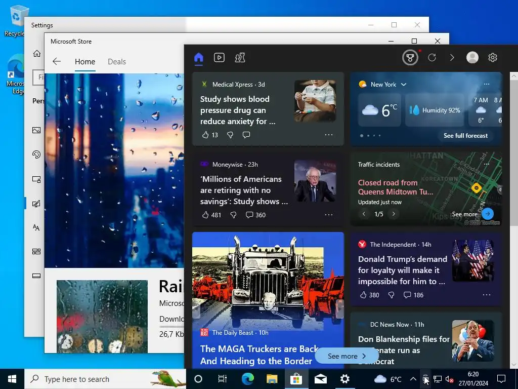Viewport: 518px width, 389px height.
Task: Open the rewards trophy badge
Action: point(410,58)
